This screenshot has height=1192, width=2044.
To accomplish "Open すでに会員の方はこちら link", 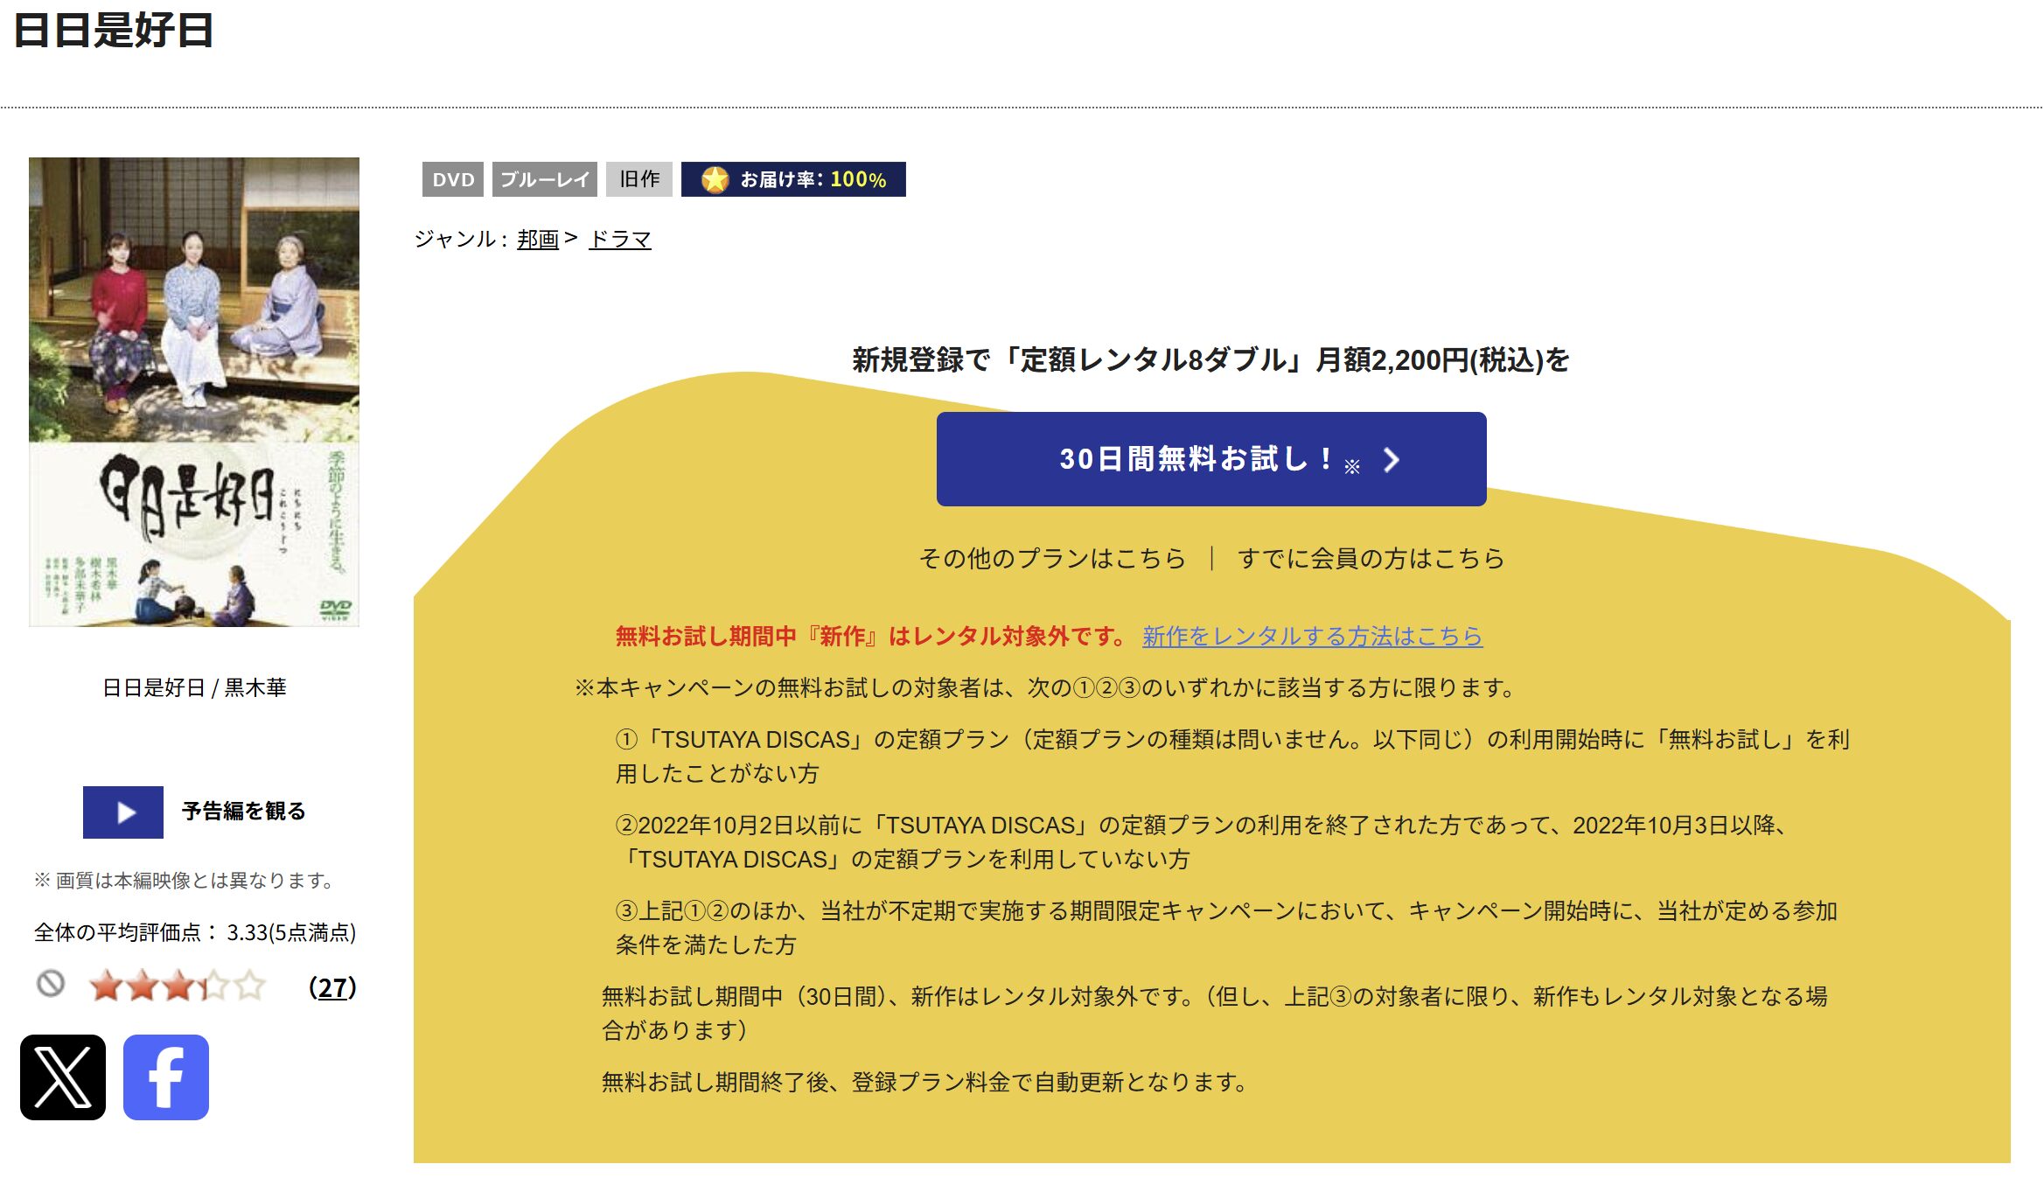I will pyautogui.click(x=1371, y=558).
